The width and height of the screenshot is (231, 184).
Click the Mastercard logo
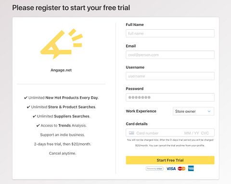click(181, 169)
